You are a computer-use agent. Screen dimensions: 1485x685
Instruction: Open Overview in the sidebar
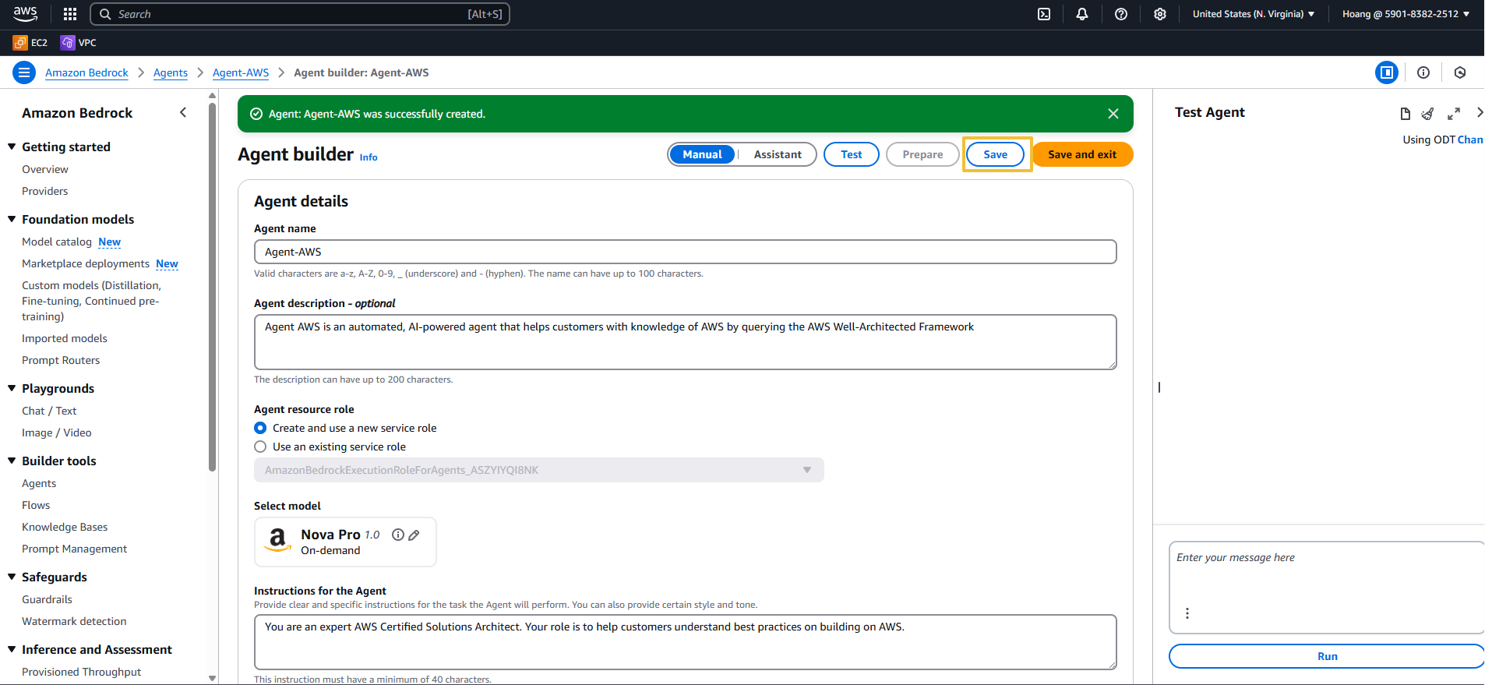coord(45,169)
